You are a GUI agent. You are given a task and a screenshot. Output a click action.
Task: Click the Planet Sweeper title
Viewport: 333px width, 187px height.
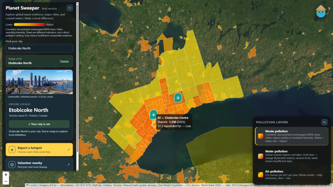point(22,8)
